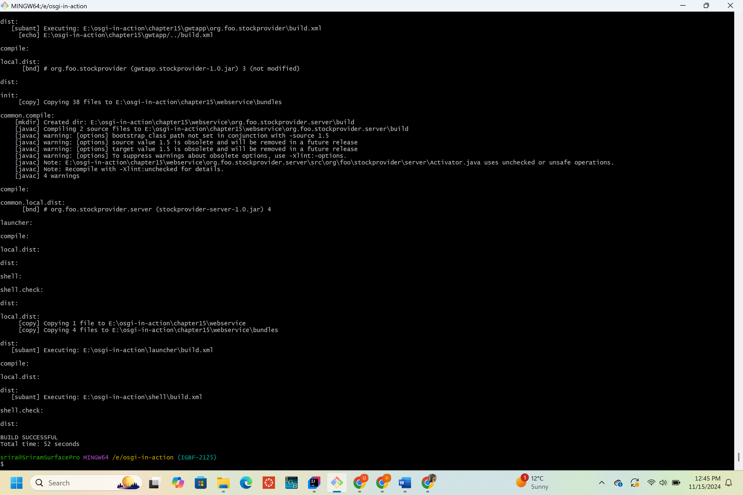Click the terminal vertical scrollbar thumb
Viewport: 743px width, 495px height.
(x=738, y=457)
